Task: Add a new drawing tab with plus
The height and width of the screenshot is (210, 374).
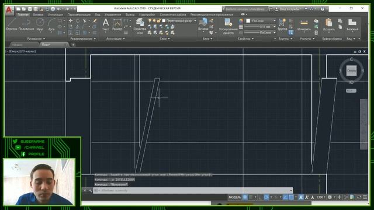Action: coord(73,44)
